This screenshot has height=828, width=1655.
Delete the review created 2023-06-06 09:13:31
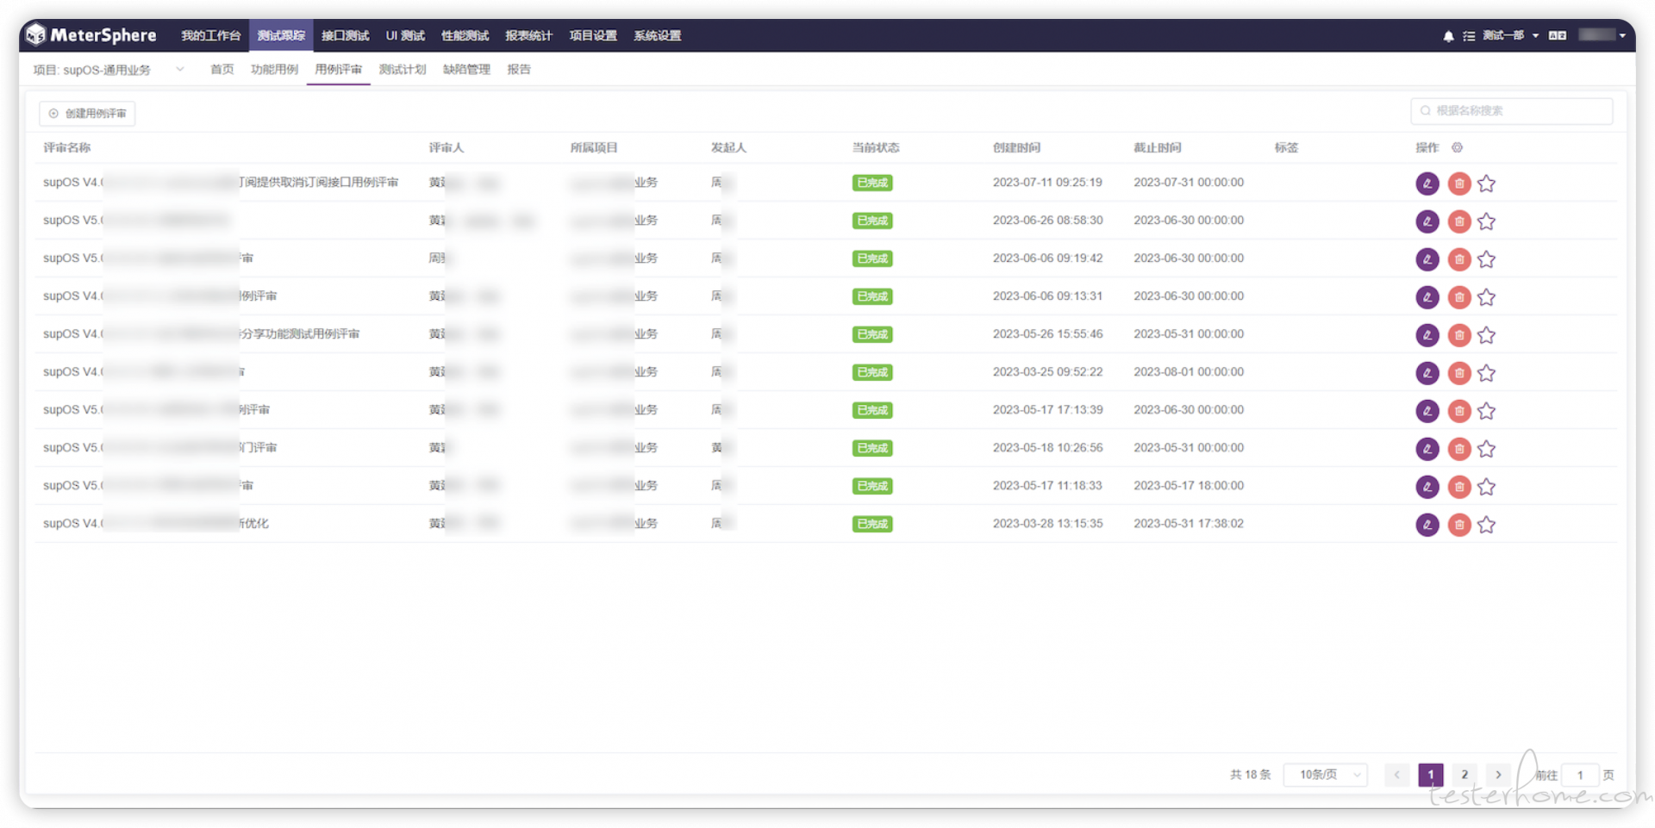coord(1459,297)
